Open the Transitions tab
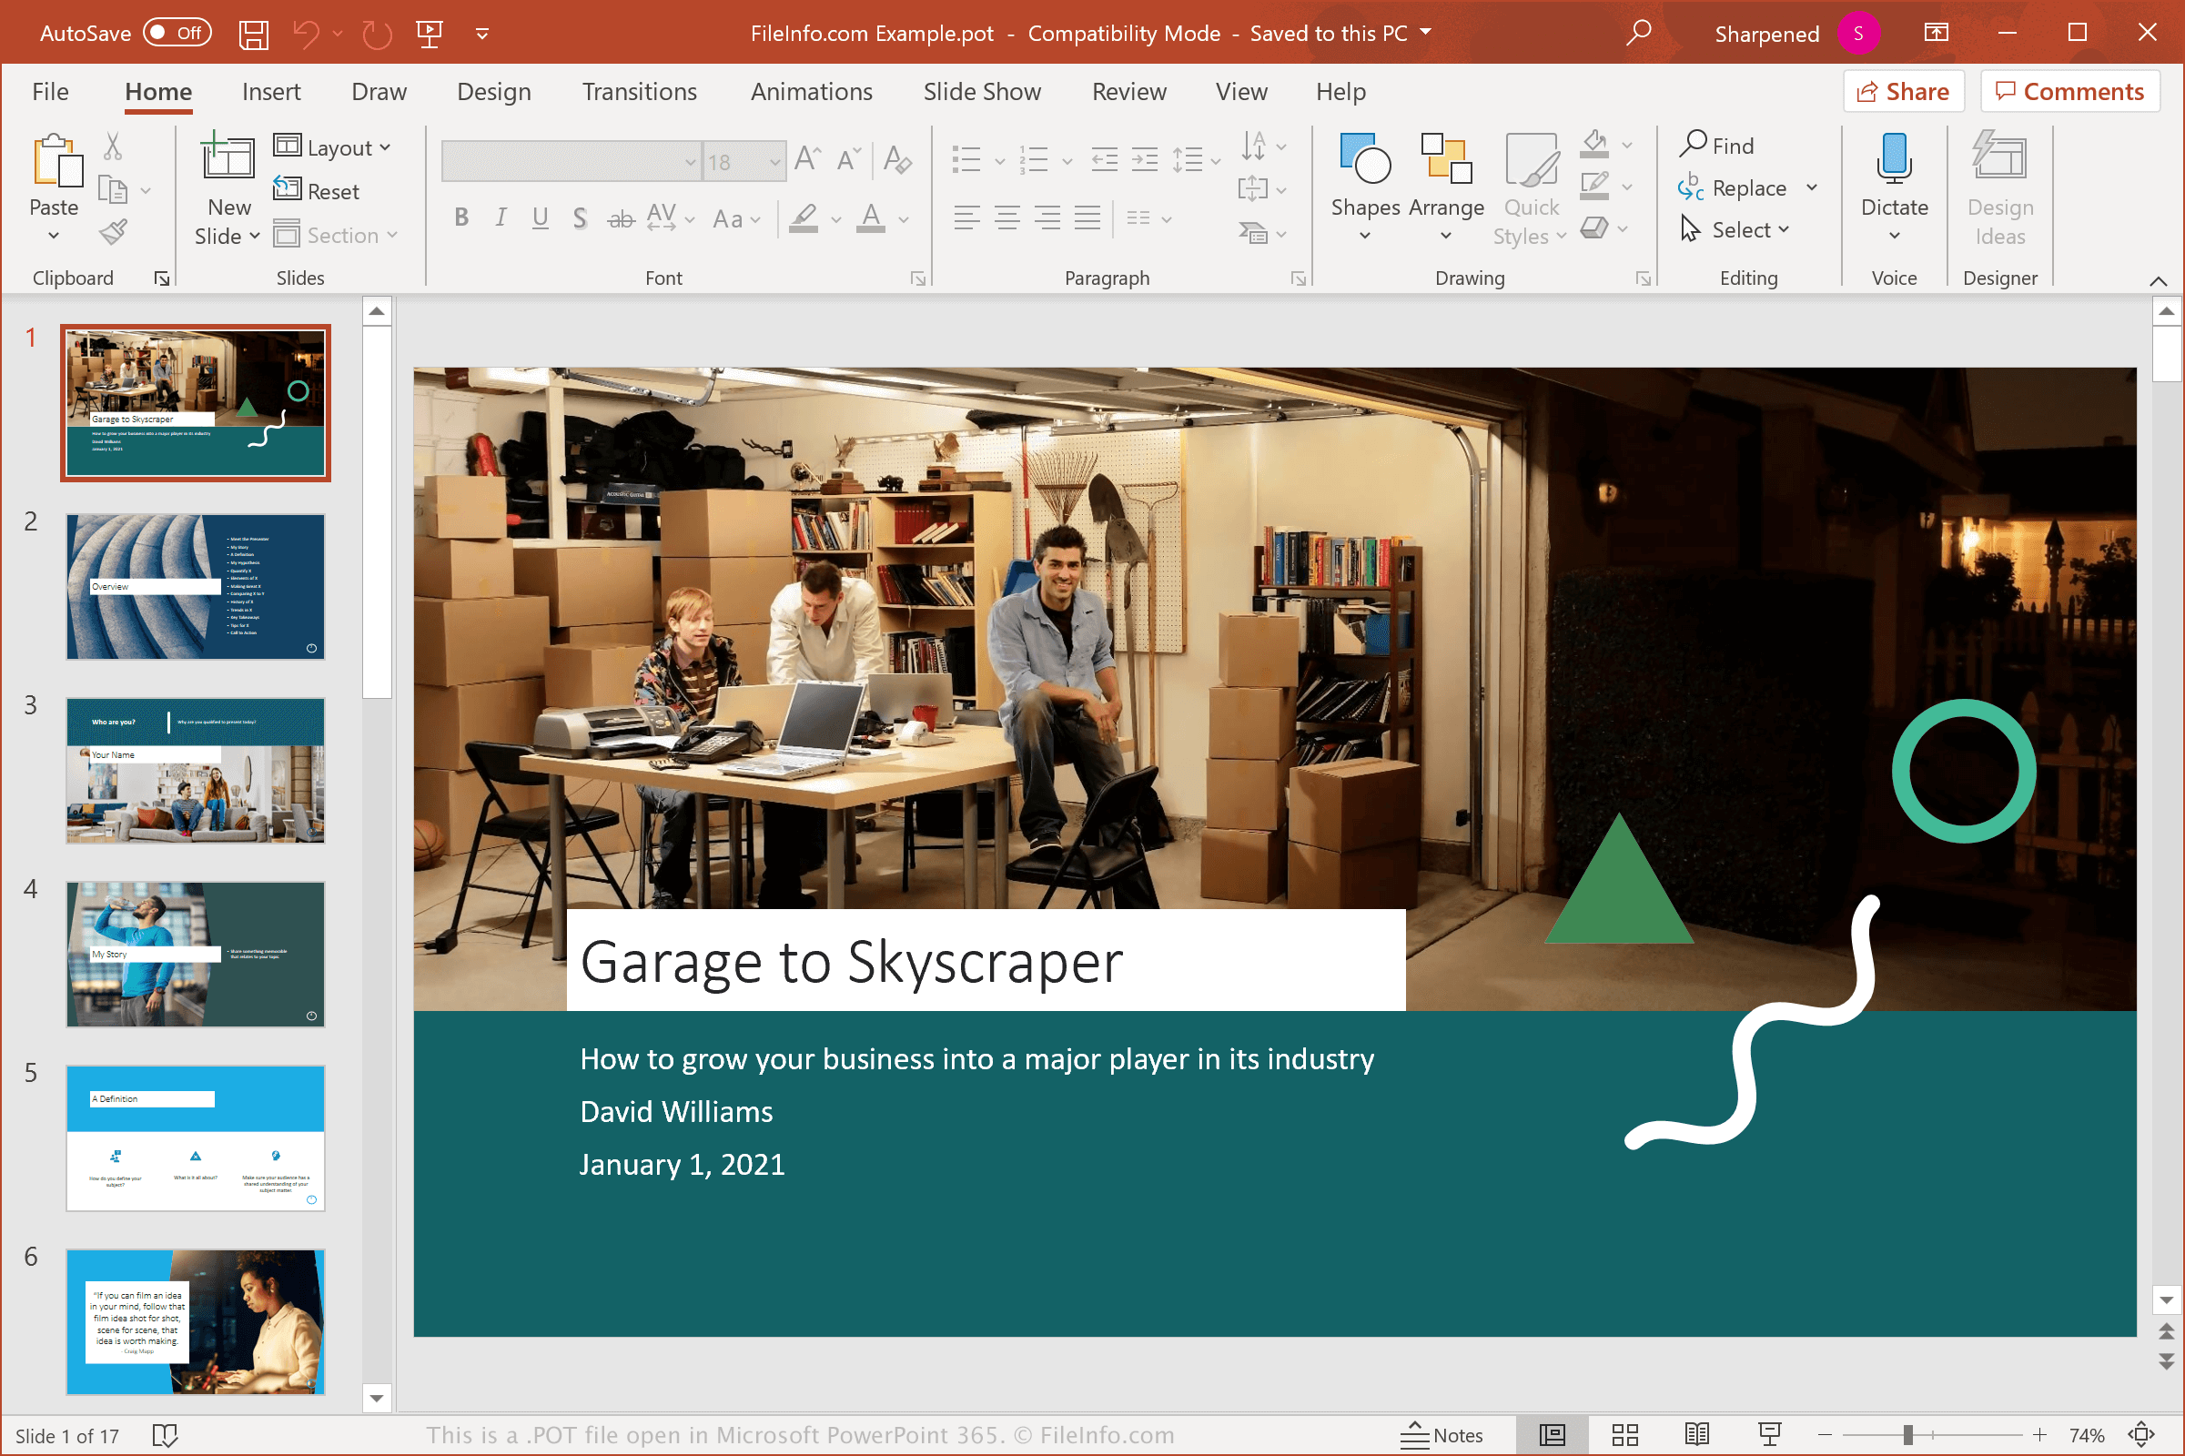Viewport: 2185px width, 1456px height. (639, 92)
